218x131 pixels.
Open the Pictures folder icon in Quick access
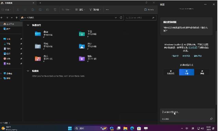(82, 46)
